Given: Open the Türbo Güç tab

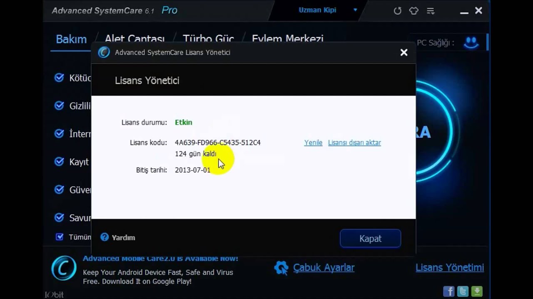Looking at the screenshot, I should click(208, 39).
